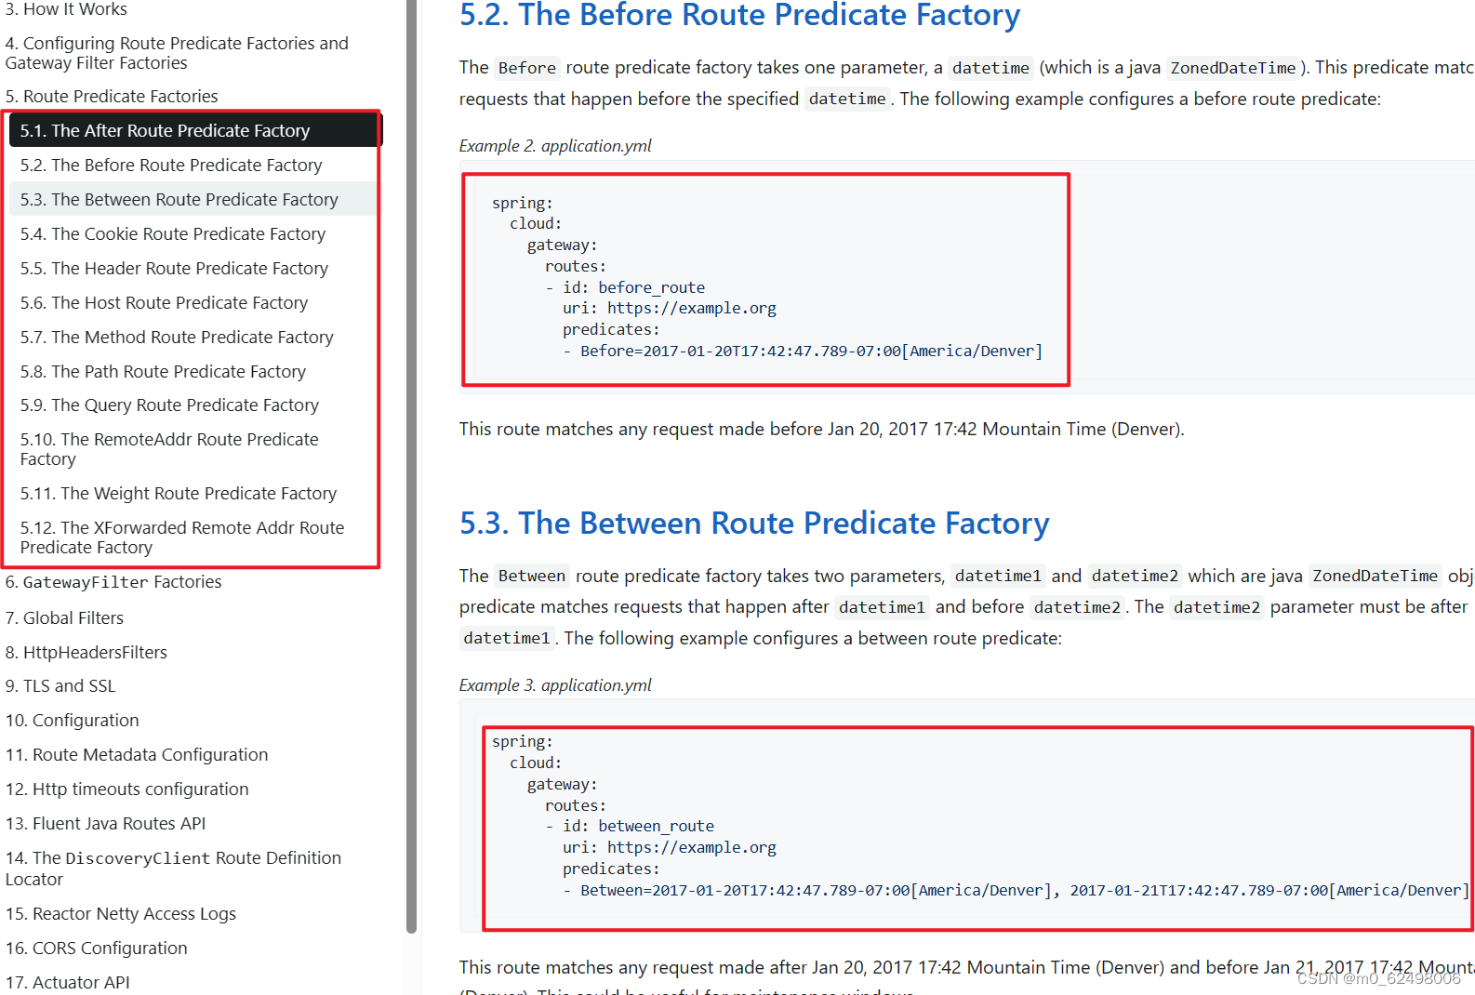Image resolution: width=1475 pixels, height=995 pixels.
Task: Go to '15. Reactor Netty Access Logs'
Action: (x=121, y=914)
